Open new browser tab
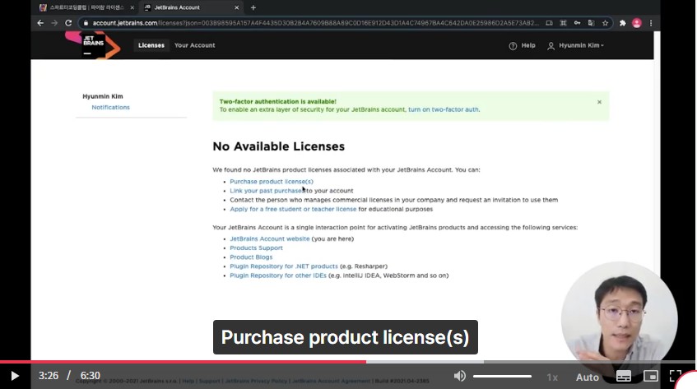 [253, 7]
